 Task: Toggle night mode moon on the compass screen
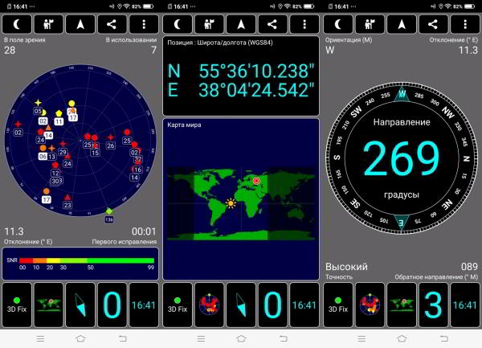[337, 24]
